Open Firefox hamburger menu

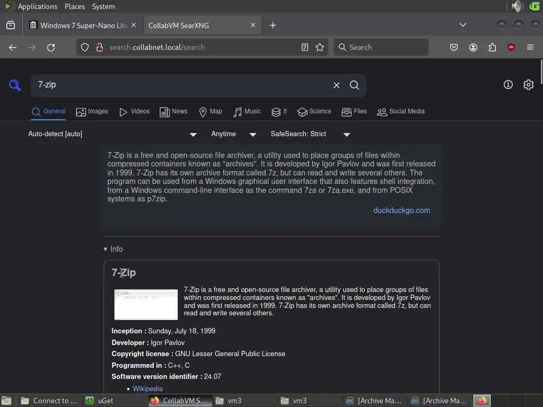pyautogui.click(x=530, y=47)
